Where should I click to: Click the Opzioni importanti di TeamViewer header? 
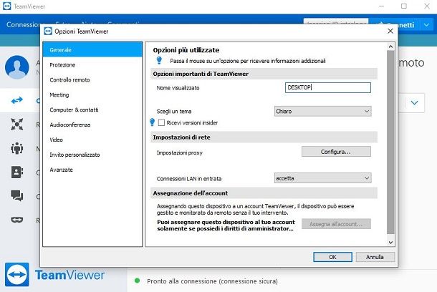click(264, 74)
